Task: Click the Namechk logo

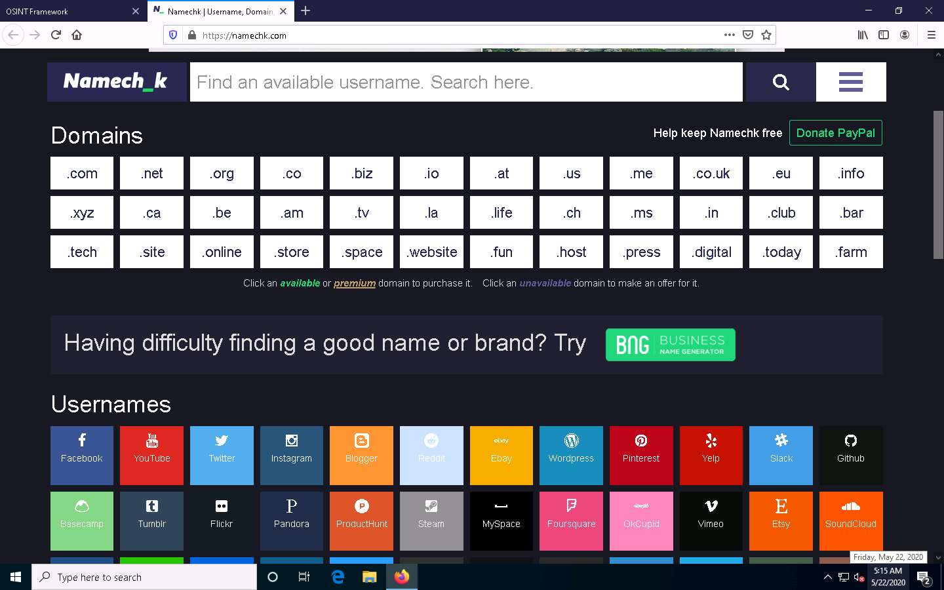Action: point(117,82)
